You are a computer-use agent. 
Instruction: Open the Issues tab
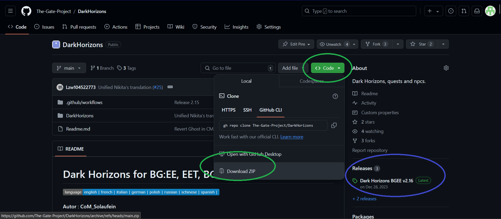44,27
